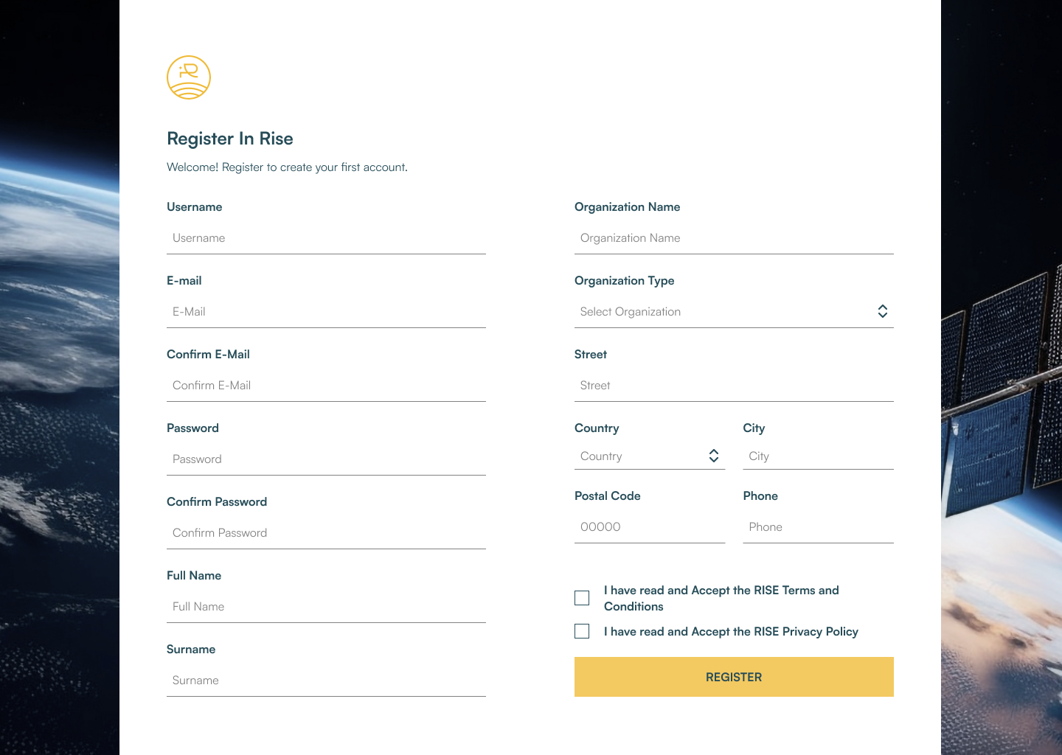Select the Confirm E-Mail text box
Viewport: 1062px width, 755px height.
[326, 386]
